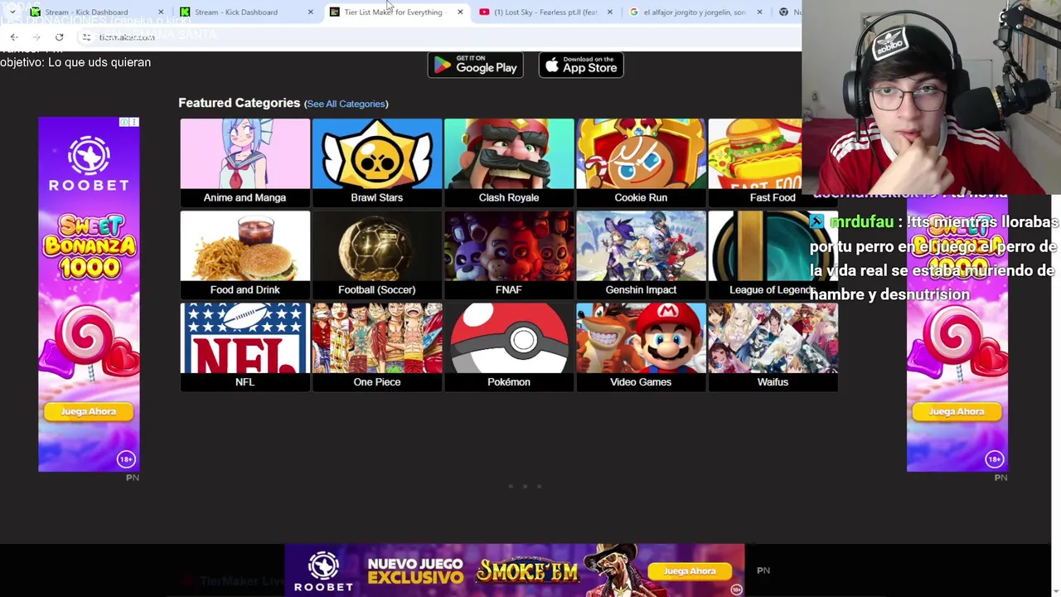The width and height of the screenshot is (1061, 597).
Task: Close the first Kick Dashboard tab
Action: (x=161, y=12)
